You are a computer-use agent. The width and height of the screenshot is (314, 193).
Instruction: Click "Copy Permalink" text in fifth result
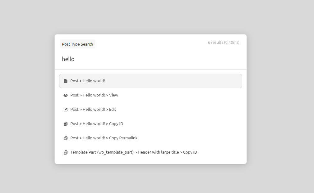123,138
